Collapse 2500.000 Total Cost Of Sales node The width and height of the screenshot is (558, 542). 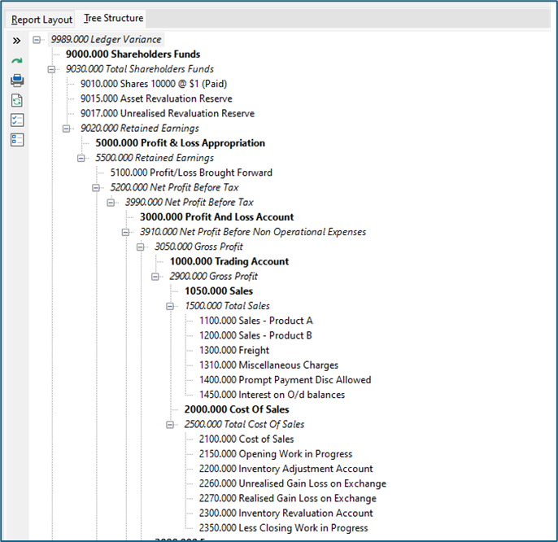click(170, 425)
